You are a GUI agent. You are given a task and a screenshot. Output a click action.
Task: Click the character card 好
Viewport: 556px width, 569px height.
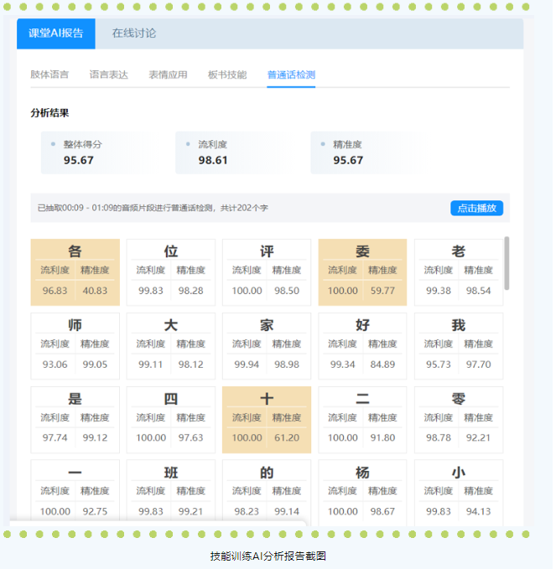pyautogui.click(x=362, y=346)
